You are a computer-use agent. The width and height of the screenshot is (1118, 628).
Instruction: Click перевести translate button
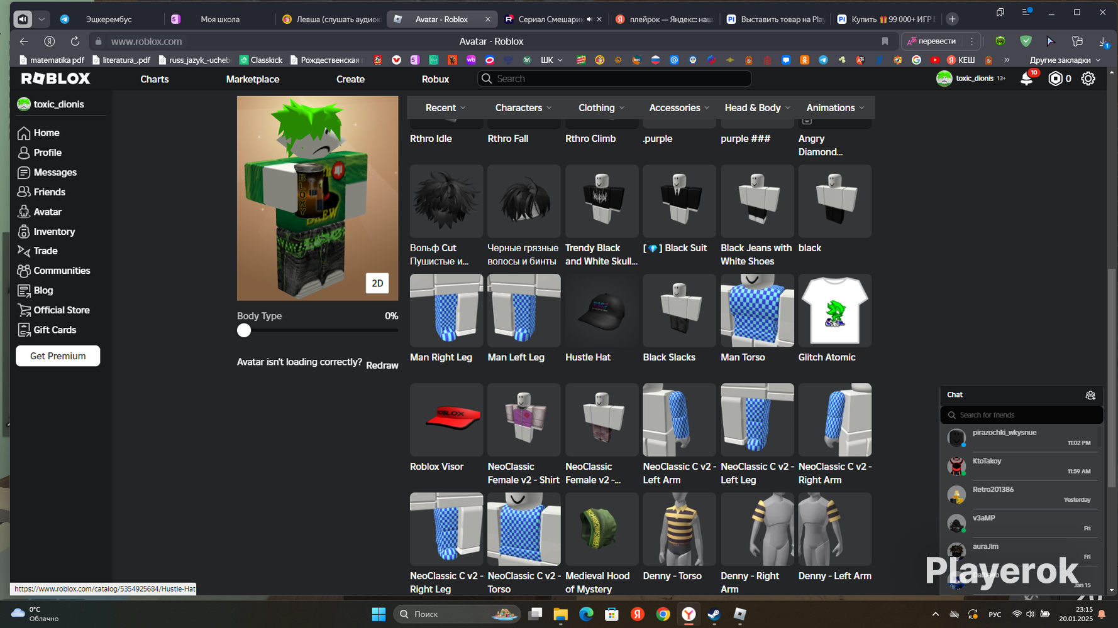pyautogui.click(x=932, y=41)
